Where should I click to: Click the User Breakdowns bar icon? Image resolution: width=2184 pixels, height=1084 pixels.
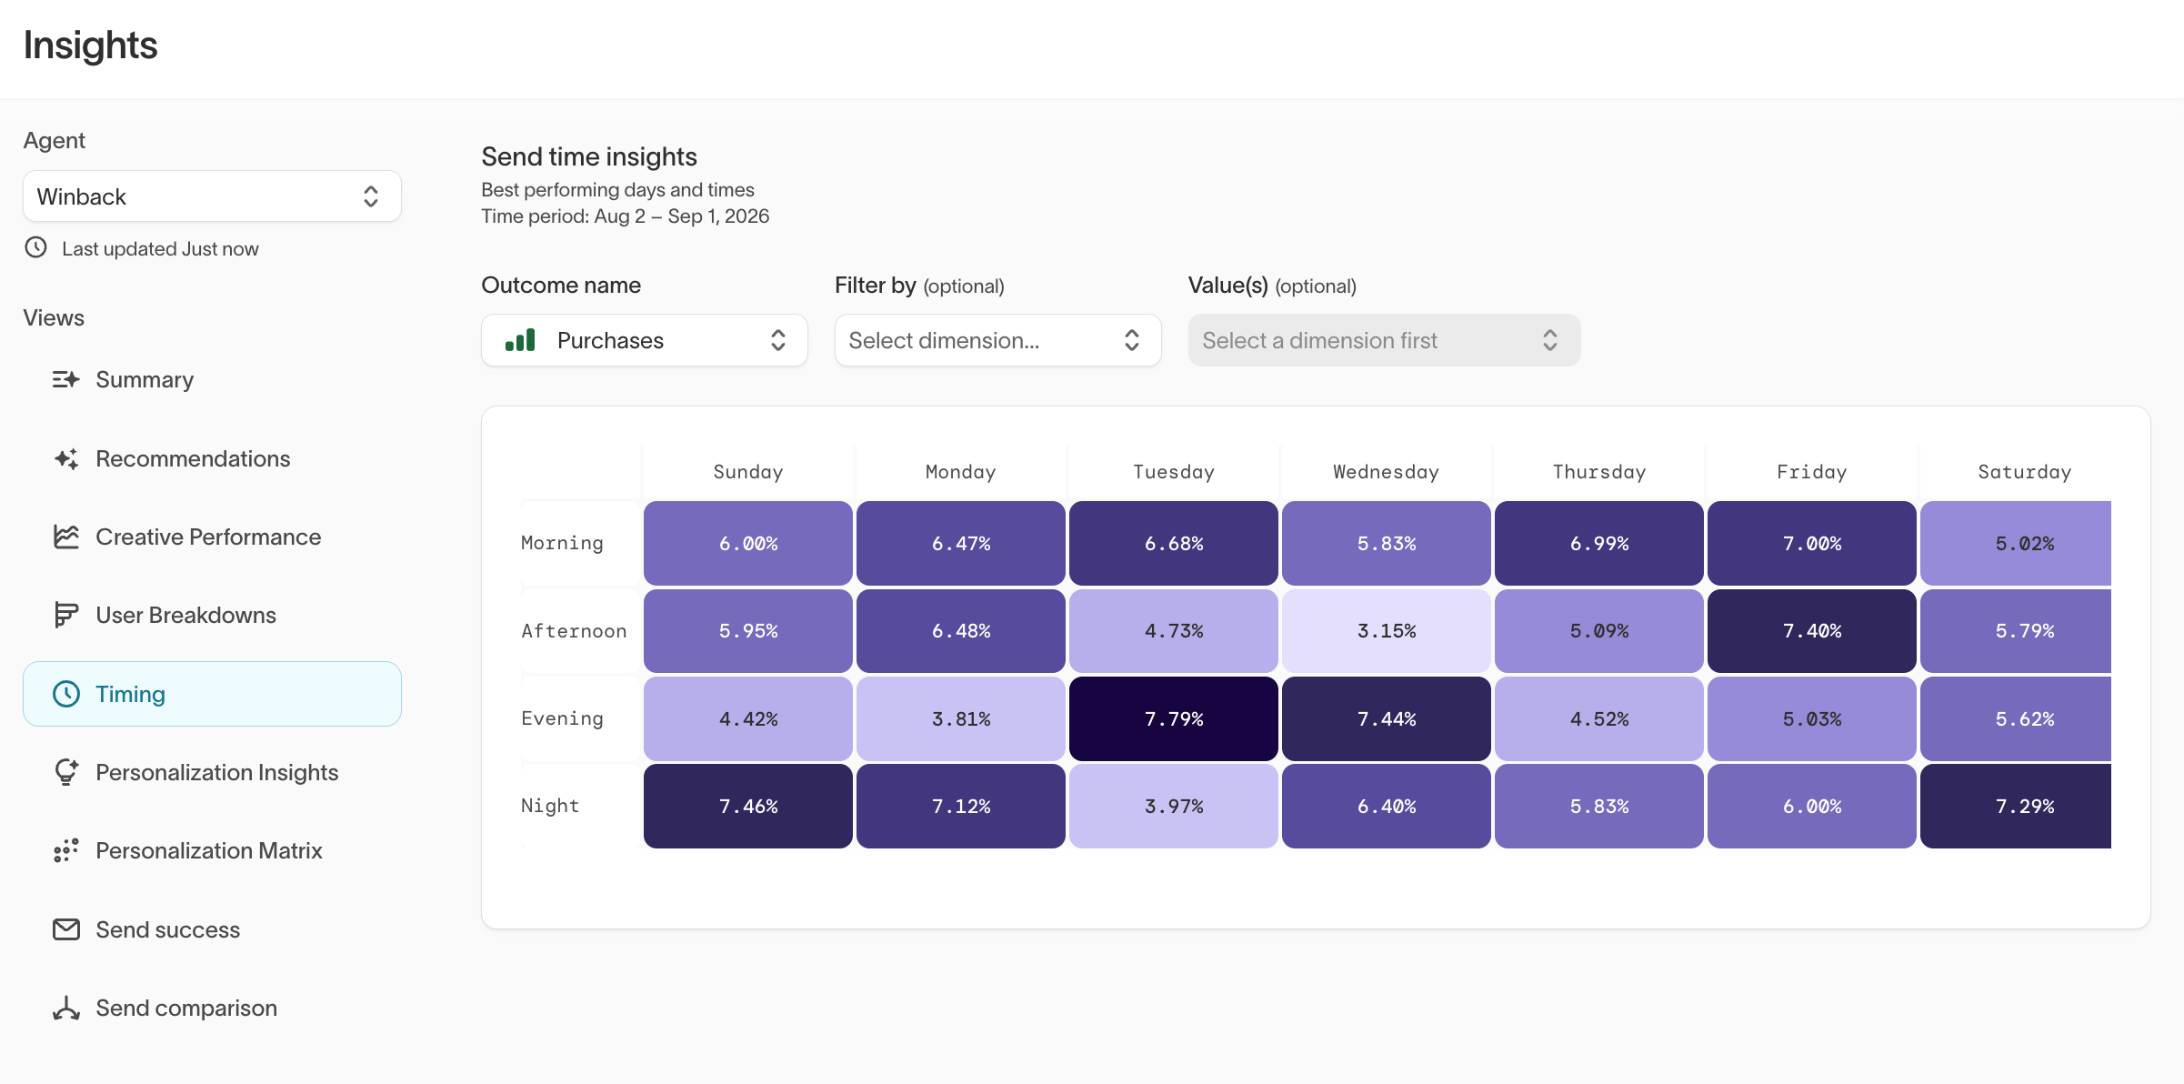pyautogui.click(x=66, y=616)
